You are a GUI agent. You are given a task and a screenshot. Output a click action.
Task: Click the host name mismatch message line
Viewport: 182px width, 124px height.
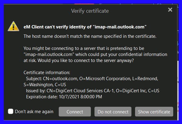(x=90, y=36)
